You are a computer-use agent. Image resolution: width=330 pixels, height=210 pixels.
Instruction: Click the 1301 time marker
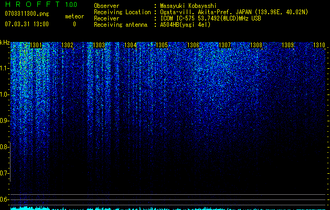[36, 45]
